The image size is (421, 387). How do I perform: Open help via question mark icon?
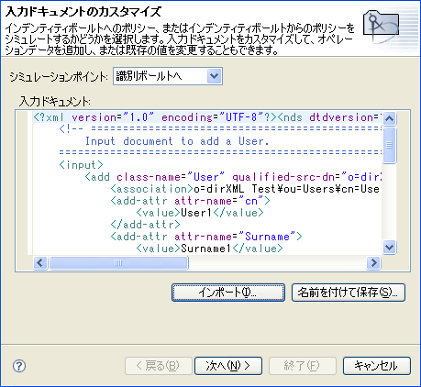click(x=19, y=366)
